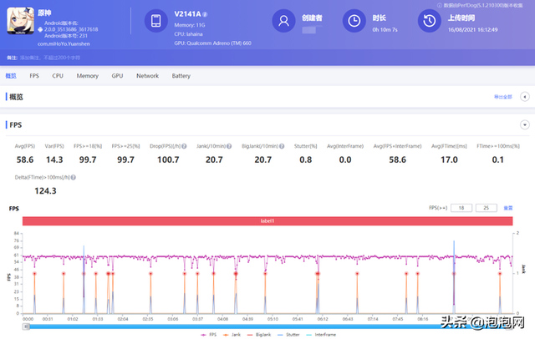This screenshot has height=339, width=535.
Task: Click the Genshin Impact app icon
Action: [x=20, y=21]
